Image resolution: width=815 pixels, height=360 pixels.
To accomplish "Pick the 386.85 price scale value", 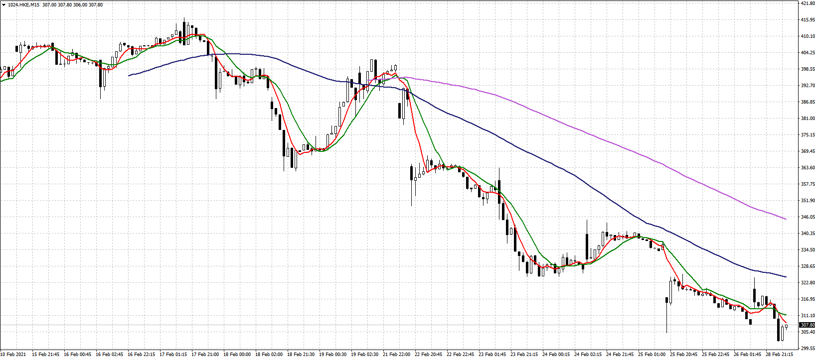I will click(807, 102).
